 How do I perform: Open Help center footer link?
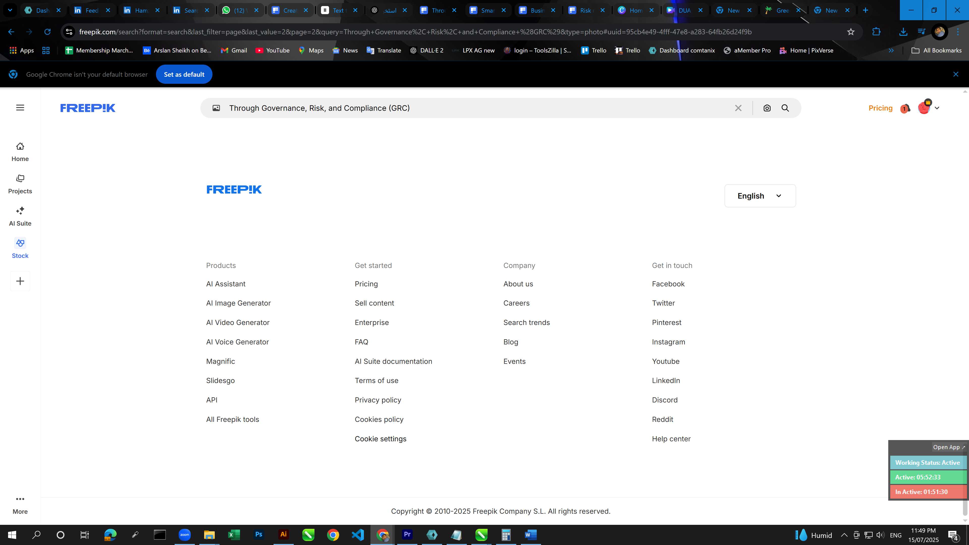(x=671, y=439)
